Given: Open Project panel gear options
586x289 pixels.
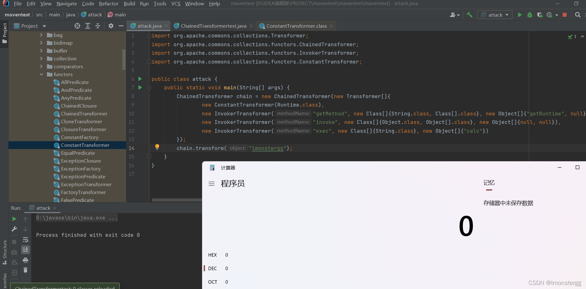Looking at the screenshot, I should (x=111, y=26).
